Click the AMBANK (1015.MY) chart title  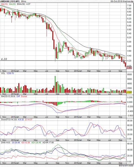[10, 1]
